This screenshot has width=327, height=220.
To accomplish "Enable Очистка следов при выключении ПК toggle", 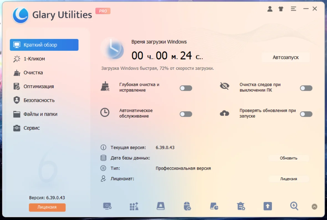I will tap(306, 88).
